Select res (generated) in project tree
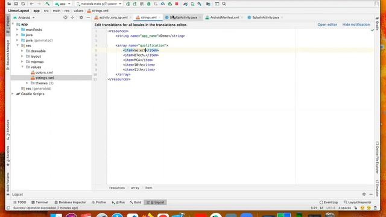The image size is (386, 217). click(36, 89)
